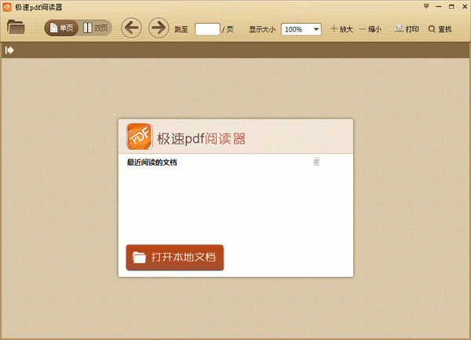Maximize the PDF reader window
The height and width of the screenshot is (340, 471).
click(451, 6)
